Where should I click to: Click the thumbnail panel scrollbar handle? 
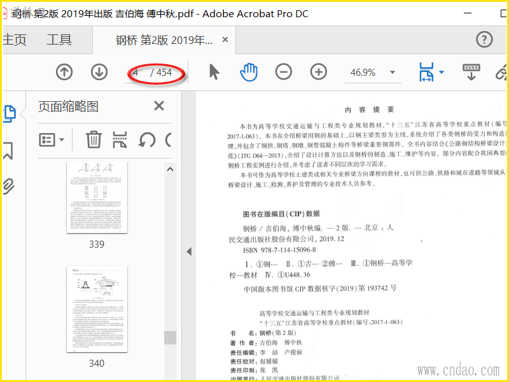pos(170,338)
